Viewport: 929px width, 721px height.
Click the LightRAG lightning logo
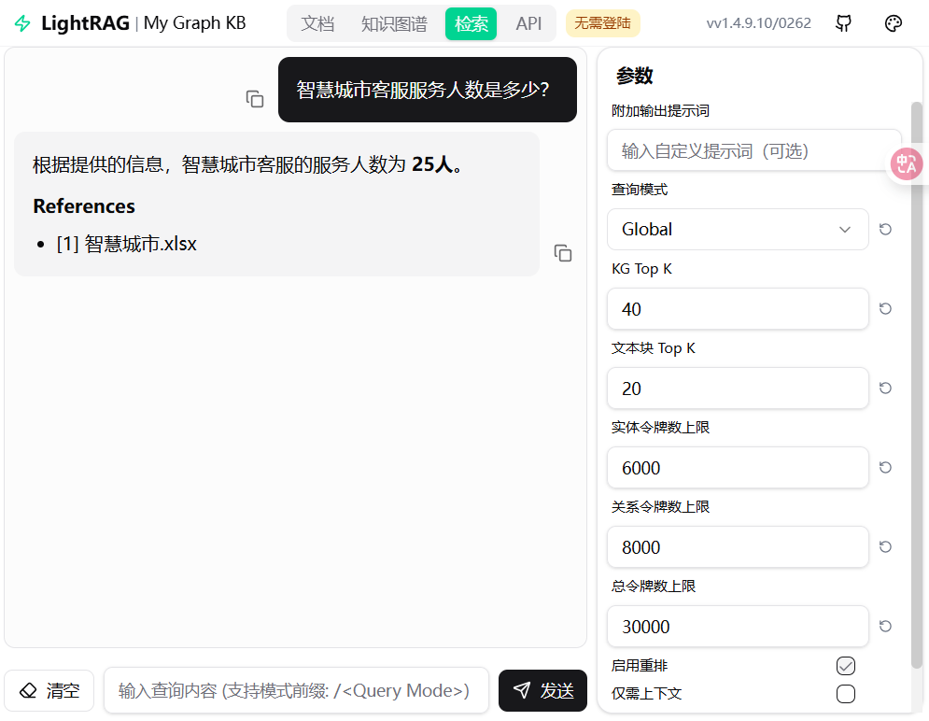(22, 23)
